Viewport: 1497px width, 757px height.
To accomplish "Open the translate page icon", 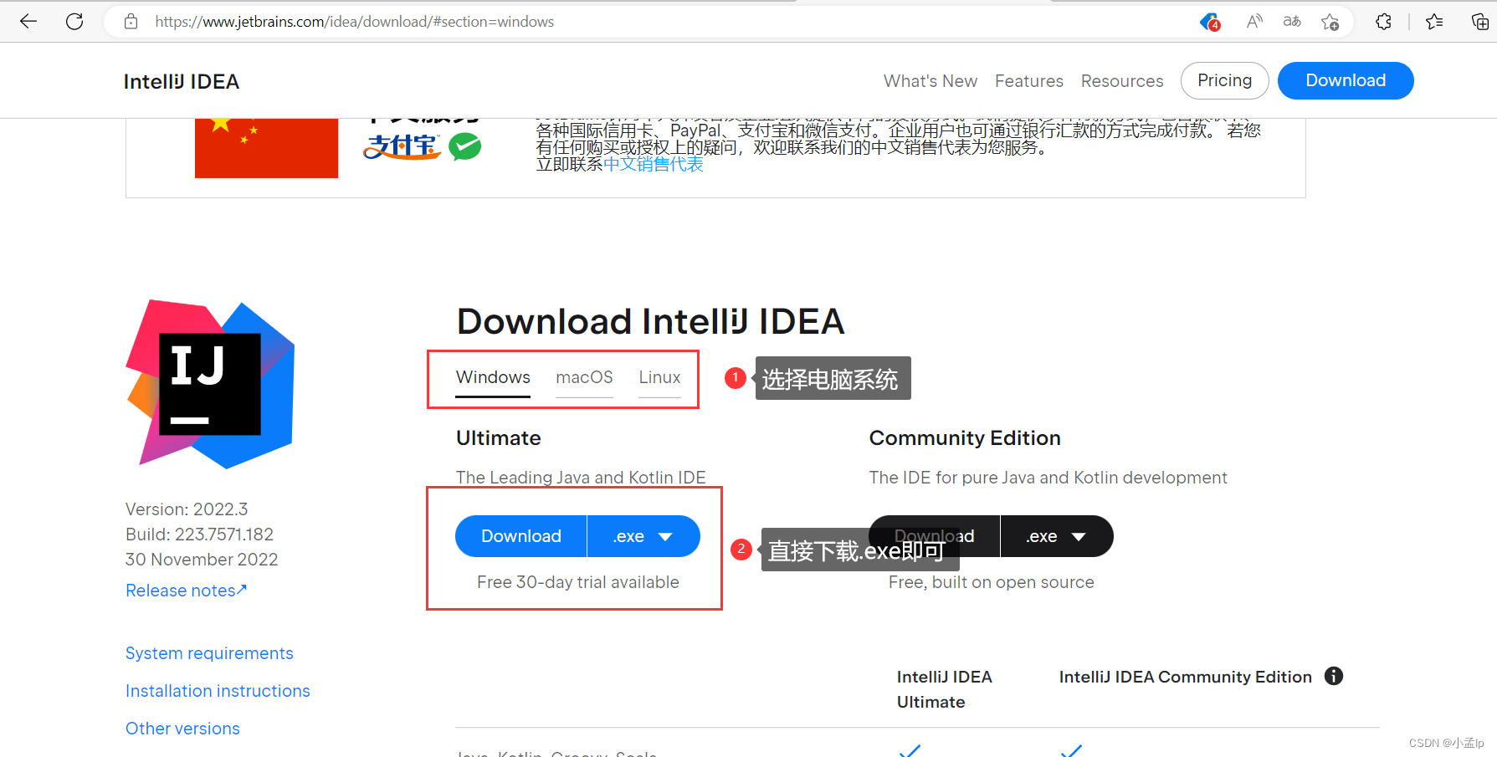I will pos(1292,21).
